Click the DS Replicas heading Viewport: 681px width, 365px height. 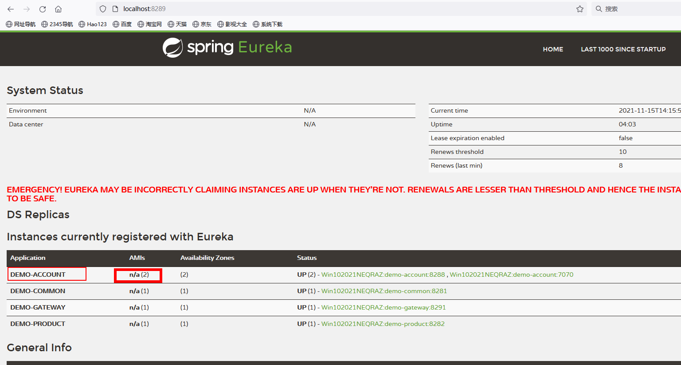(x=38, y=215)
